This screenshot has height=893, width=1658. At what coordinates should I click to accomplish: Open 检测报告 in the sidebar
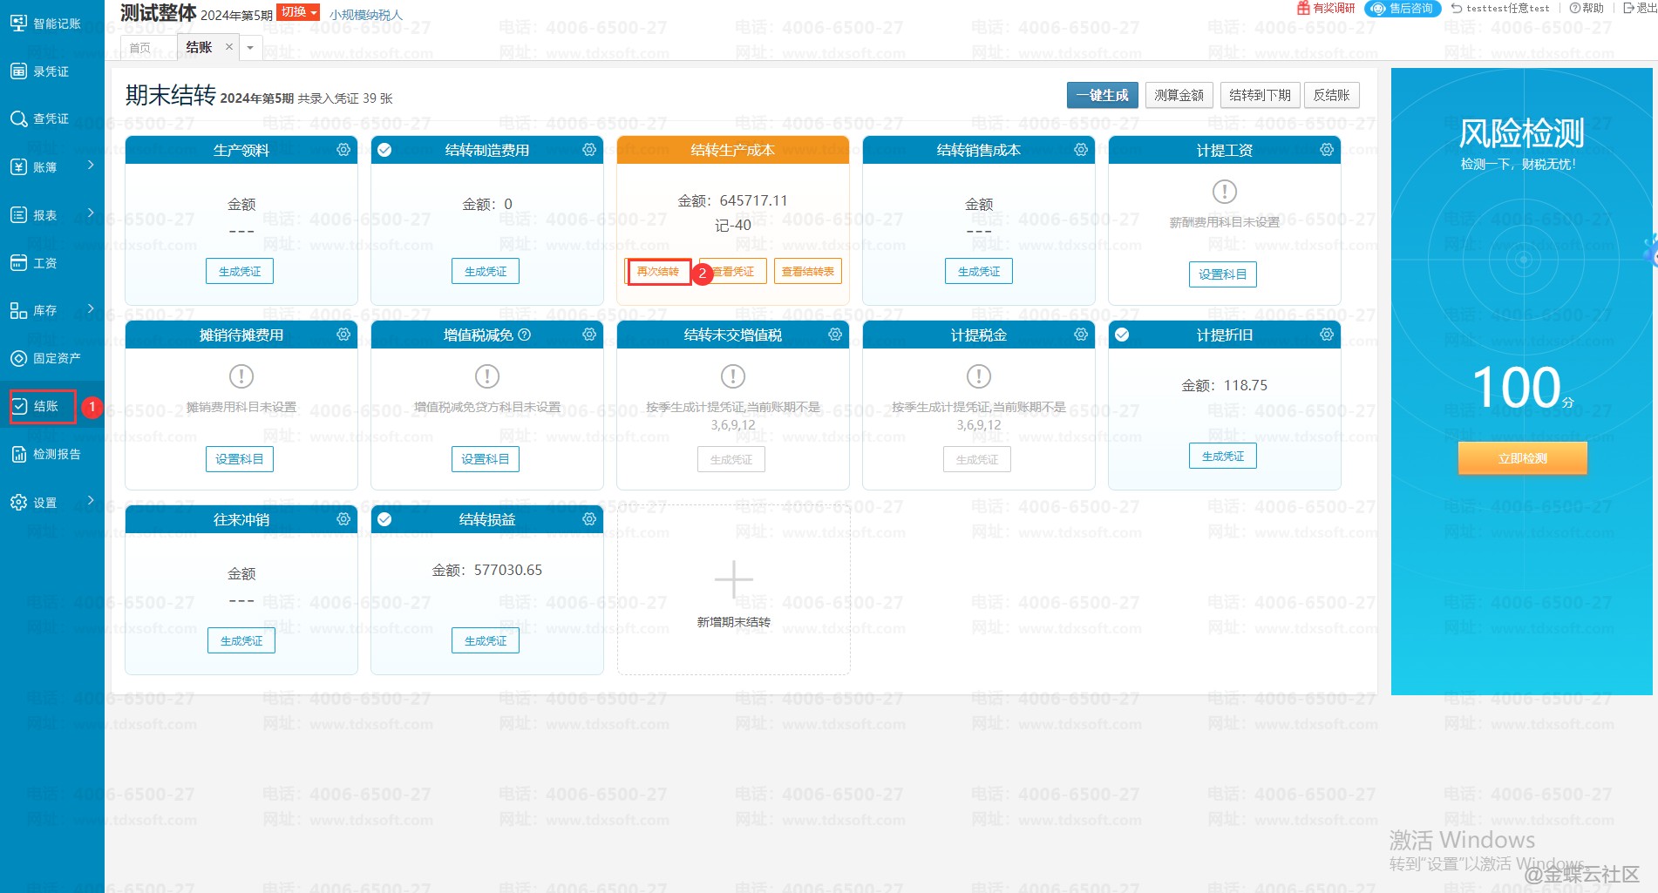(56, 454)
